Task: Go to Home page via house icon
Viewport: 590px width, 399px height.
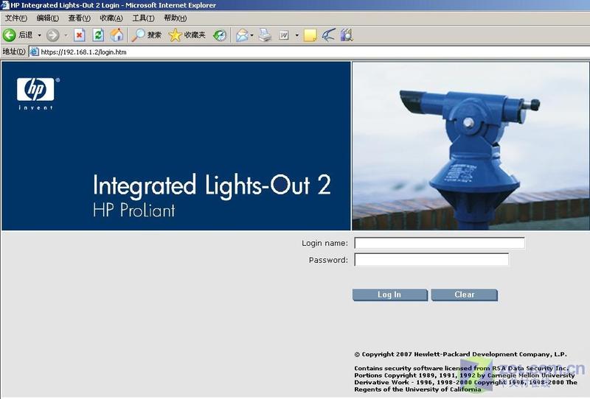Action: point(117,35)
